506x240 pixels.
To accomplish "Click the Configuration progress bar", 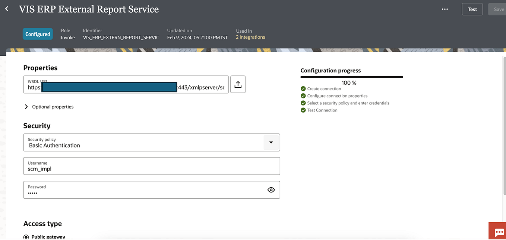I will point(351,77).
